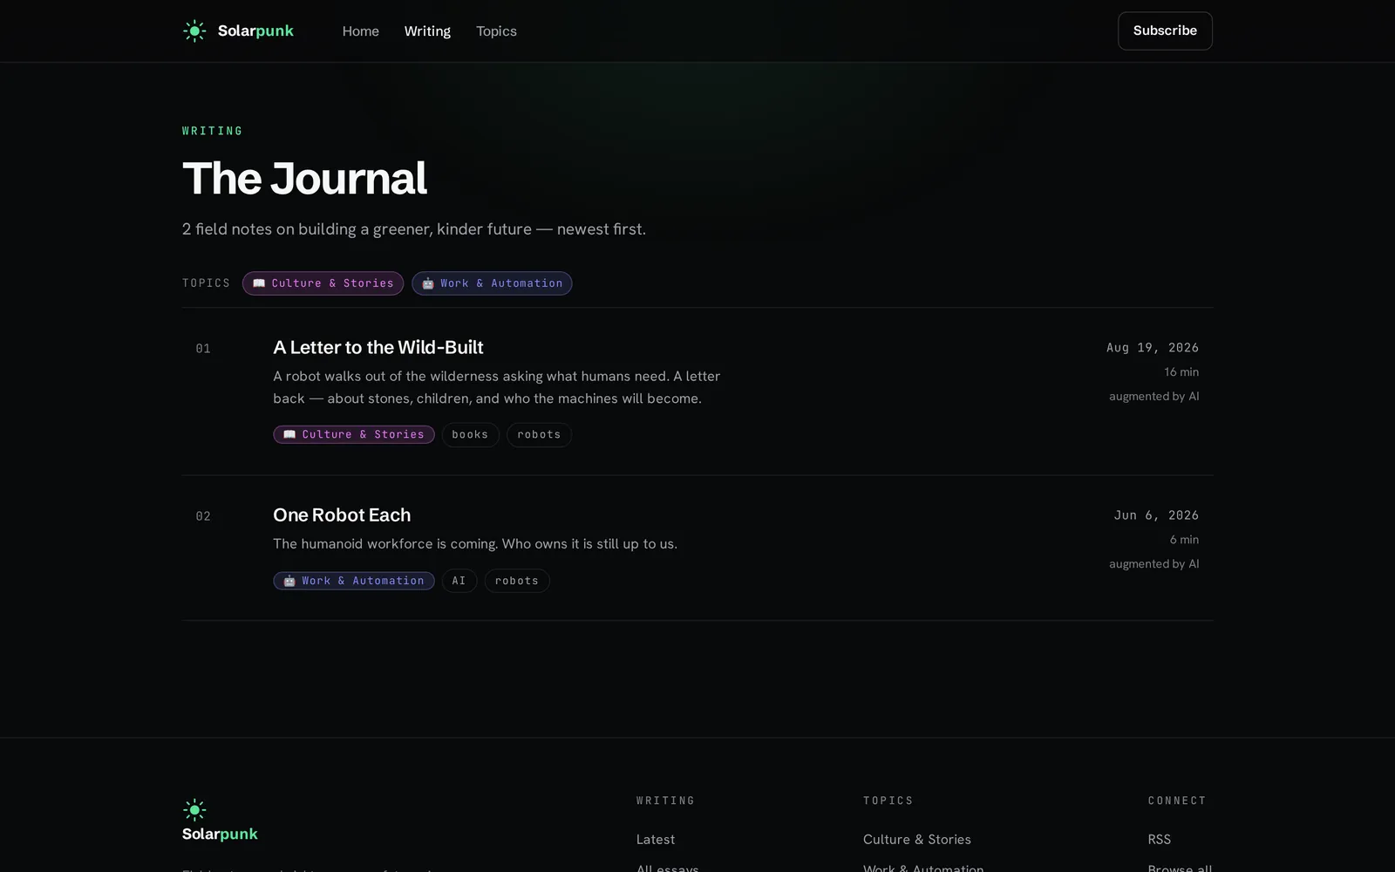Open footer Culture & Stories link
This screenshot has height=872, width=1395.
point(917,839)
